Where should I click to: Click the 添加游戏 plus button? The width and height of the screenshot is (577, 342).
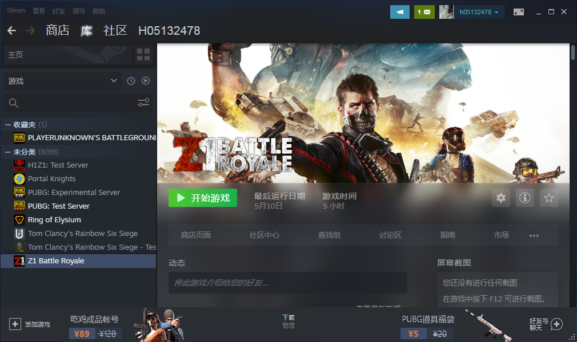coord(15,324)
